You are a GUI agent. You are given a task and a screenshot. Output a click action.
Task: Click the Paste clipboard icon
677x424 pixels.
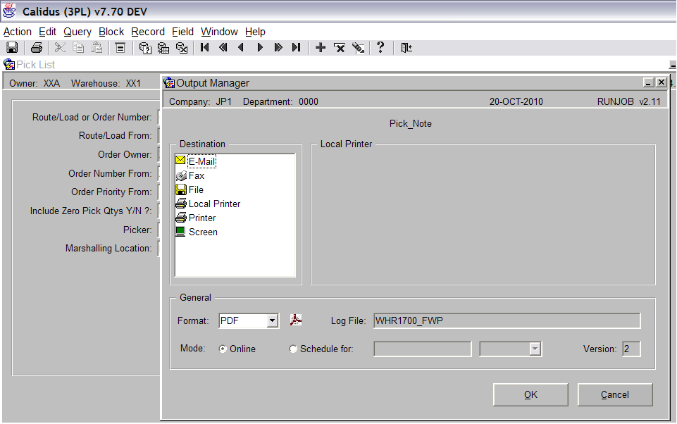point(97,47)
